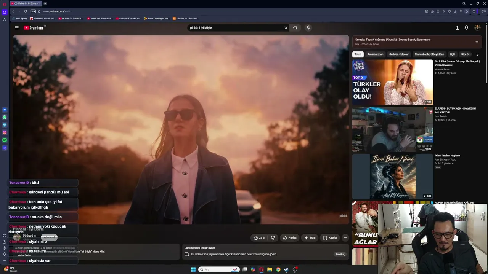Click the Soru ask button
Viewport: 488px width, 274px height.
coord(310,238)
